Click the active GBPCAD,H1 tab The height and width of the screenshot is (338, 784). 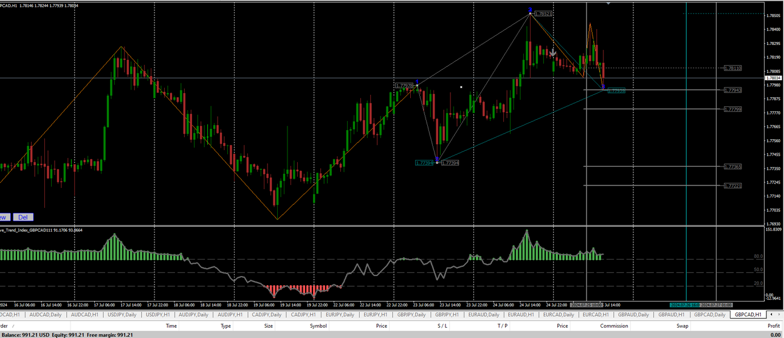748,315
